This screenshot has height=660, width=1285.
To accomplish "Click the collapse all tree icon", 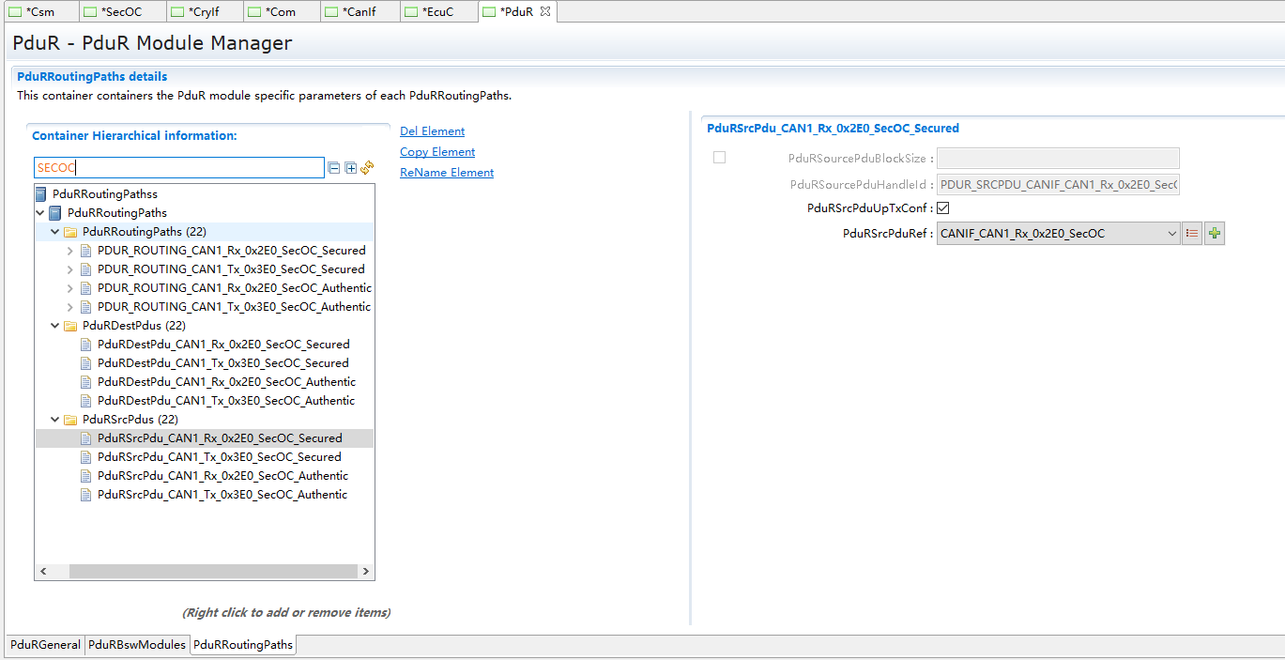I will pos(333,168).
